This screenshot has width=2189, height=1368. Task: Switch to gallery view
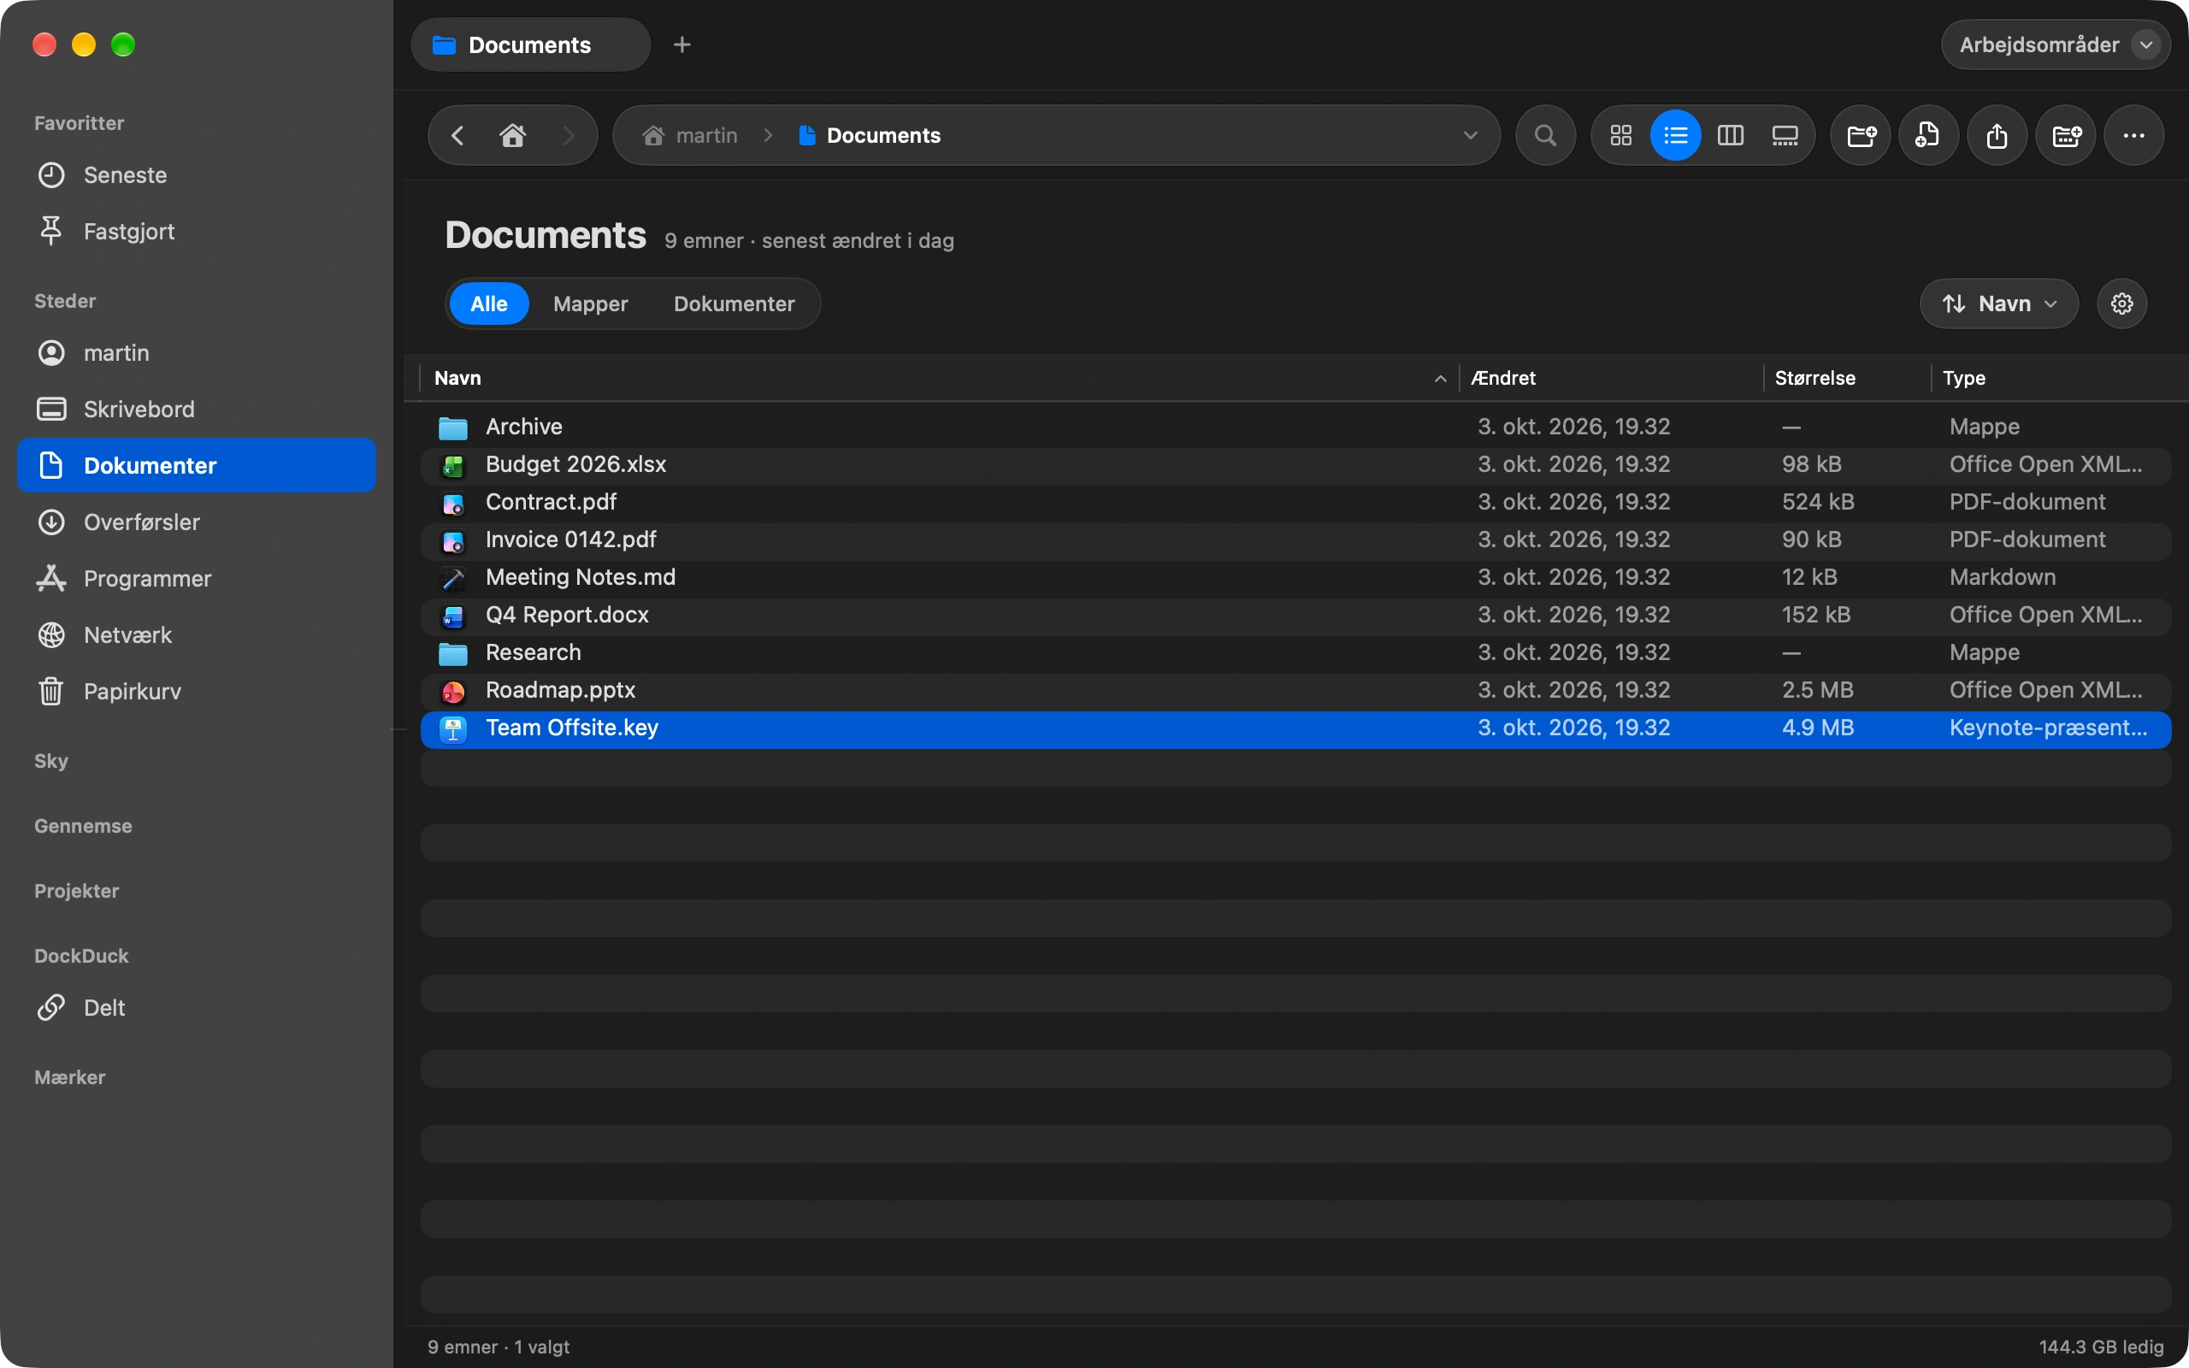[x=1785, y=136]
